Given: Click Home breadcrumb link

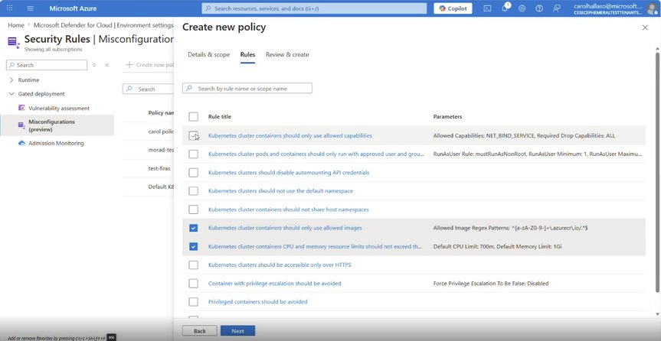Looking at the screenshot, I should (16, 25).
